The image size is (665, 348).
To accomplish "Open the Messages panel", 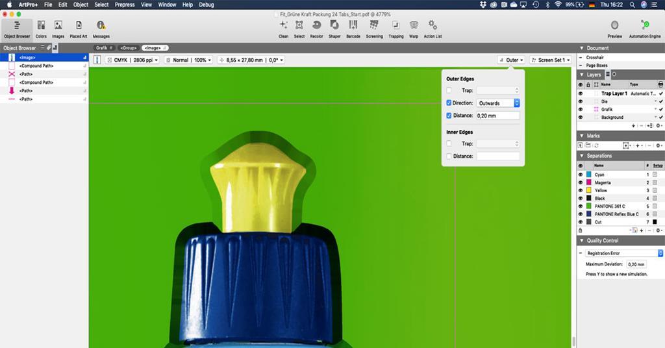I will (101, 29).
